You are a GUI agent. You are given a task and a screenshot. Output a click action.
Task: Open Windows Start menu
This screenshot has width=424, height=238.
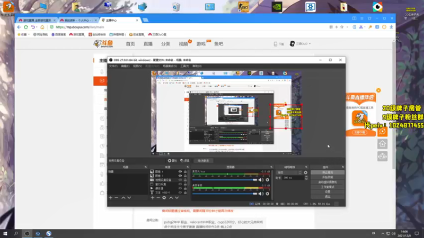click(5, 233)
